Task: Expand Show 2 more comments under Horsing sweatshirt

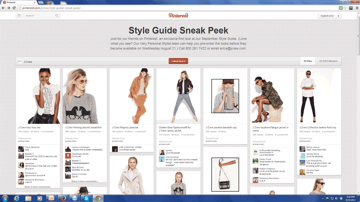Action: point(85,181)
